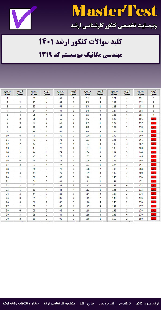The image size is (161, 310).
Task: Select the question number 151 cell
Action: tap(141, 98)
